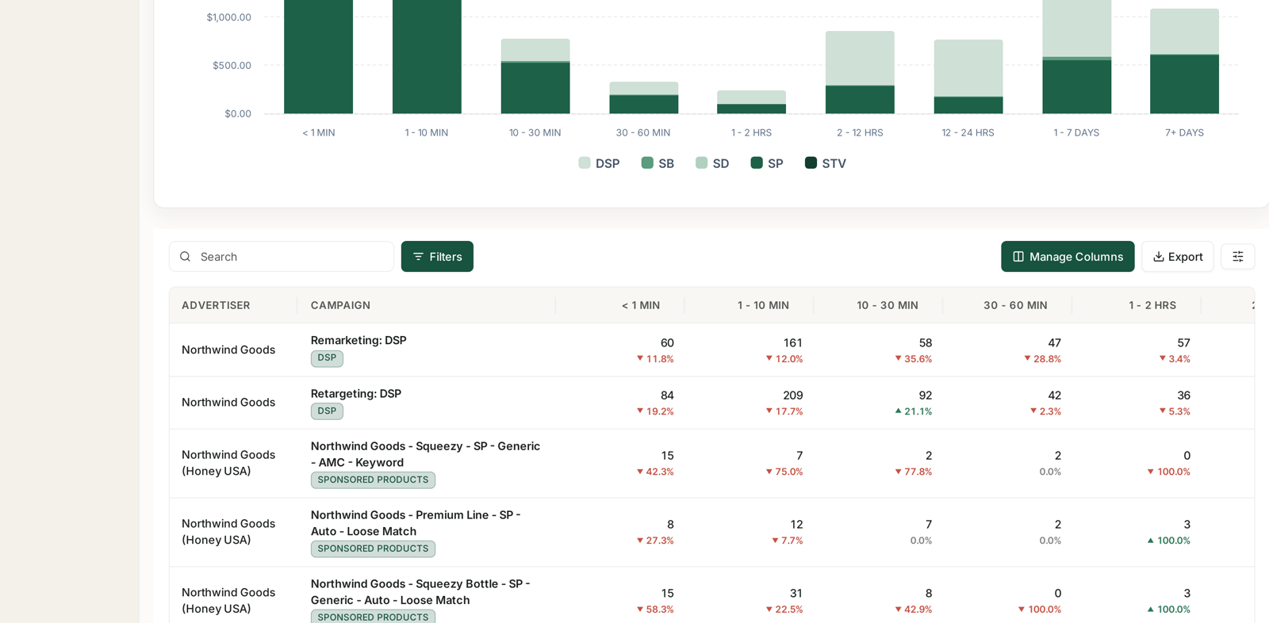Click the 12 - 24 HRS chart bar
This screenshot has height=623, width=1269.
(x=968, y=76)
